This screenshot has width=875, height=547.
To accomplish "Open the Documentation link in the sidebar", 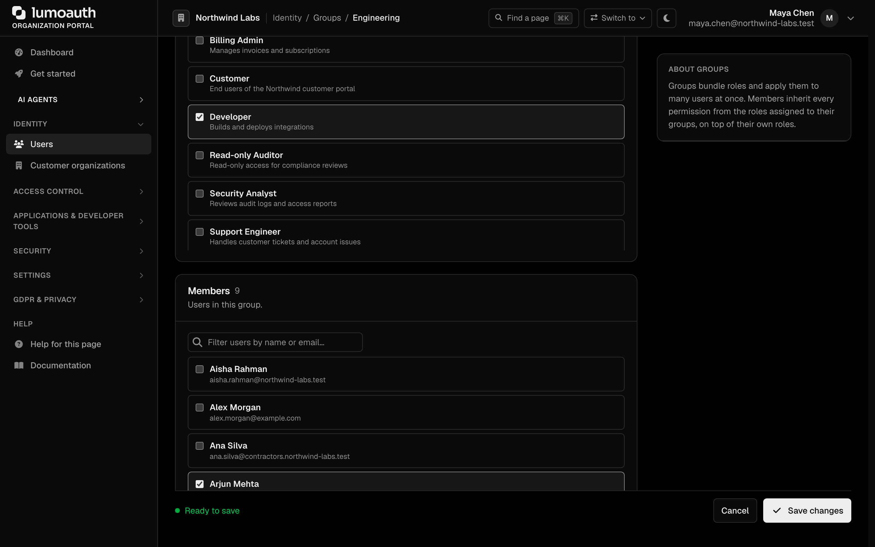I will click(x=78, y=365).
